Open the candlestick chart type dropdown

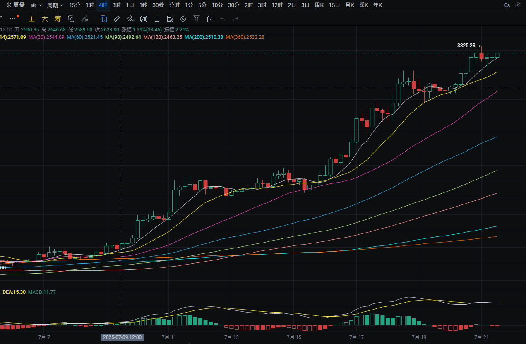[x=36, y=5]
